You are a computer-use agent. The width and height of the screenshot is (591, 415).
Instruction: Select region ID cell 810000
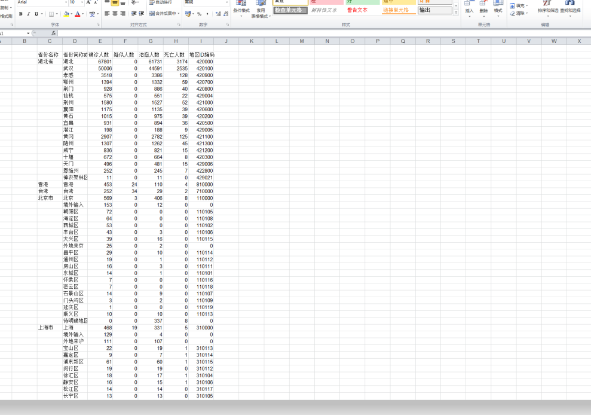(x=201, y=185)
